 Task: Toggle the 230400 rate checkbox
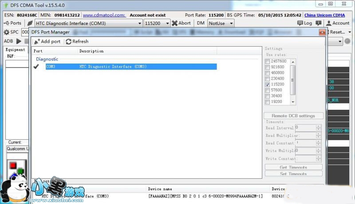[268, 79]
